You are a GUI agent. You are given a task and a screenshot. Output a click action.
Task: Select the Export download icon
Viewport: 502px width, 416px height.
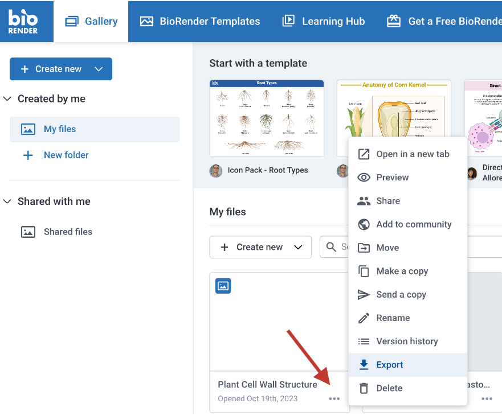(x=364, y=364)
